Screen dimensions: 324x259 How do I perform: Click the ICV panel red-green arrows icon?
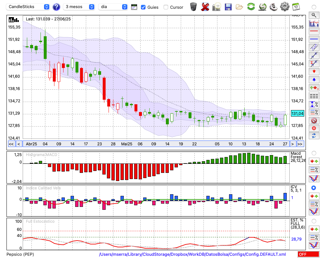tap(314, 196)
